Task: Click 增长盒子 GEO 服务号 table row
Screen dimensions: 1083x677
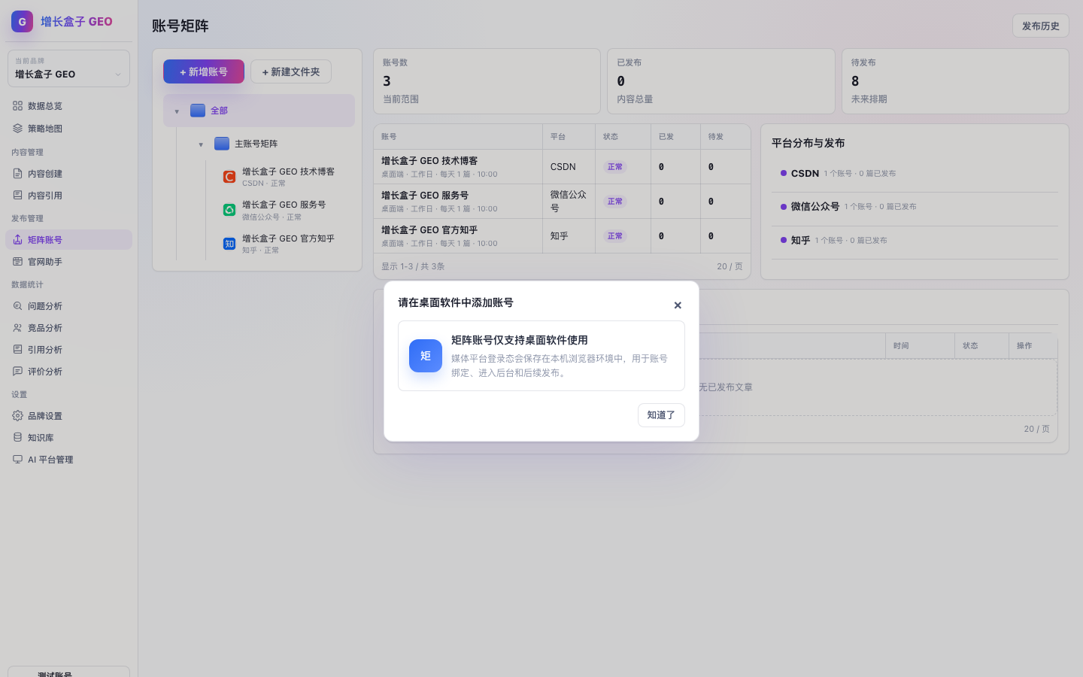Action: tap(562, 202)
